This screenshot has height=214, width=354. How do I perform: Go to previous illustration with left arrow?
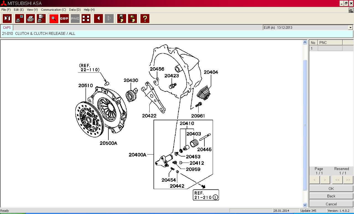98,19
